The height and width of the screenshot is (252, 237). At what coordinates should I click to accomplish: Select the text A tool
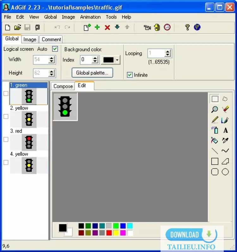coord(226,130)
